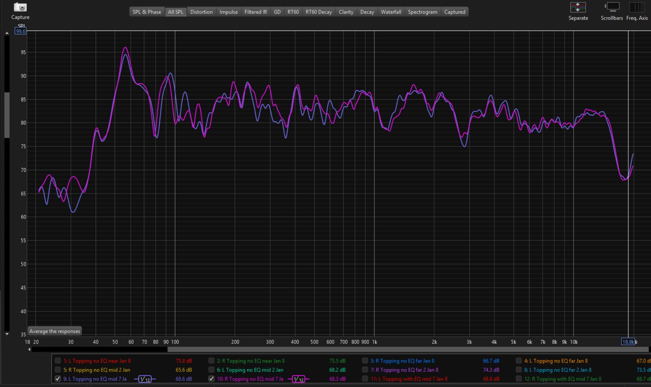Uncheck trace 10 R Topping no EQ mid
This screenshot has width=651, height=387.
click(211, 379)
